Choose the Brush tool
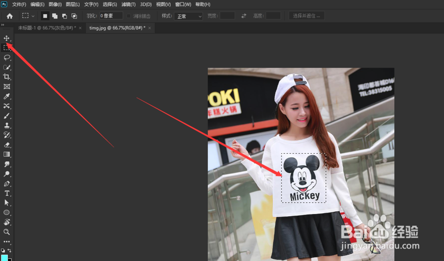The height and width of the screenshot is (261, 444). [6, 116]
